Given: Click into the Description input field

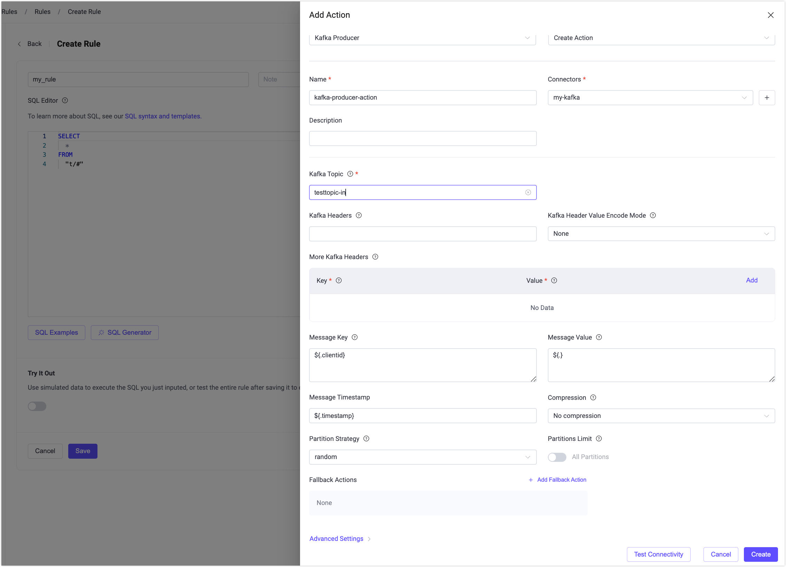Looking at the screenshot, I should pos(422,139).
